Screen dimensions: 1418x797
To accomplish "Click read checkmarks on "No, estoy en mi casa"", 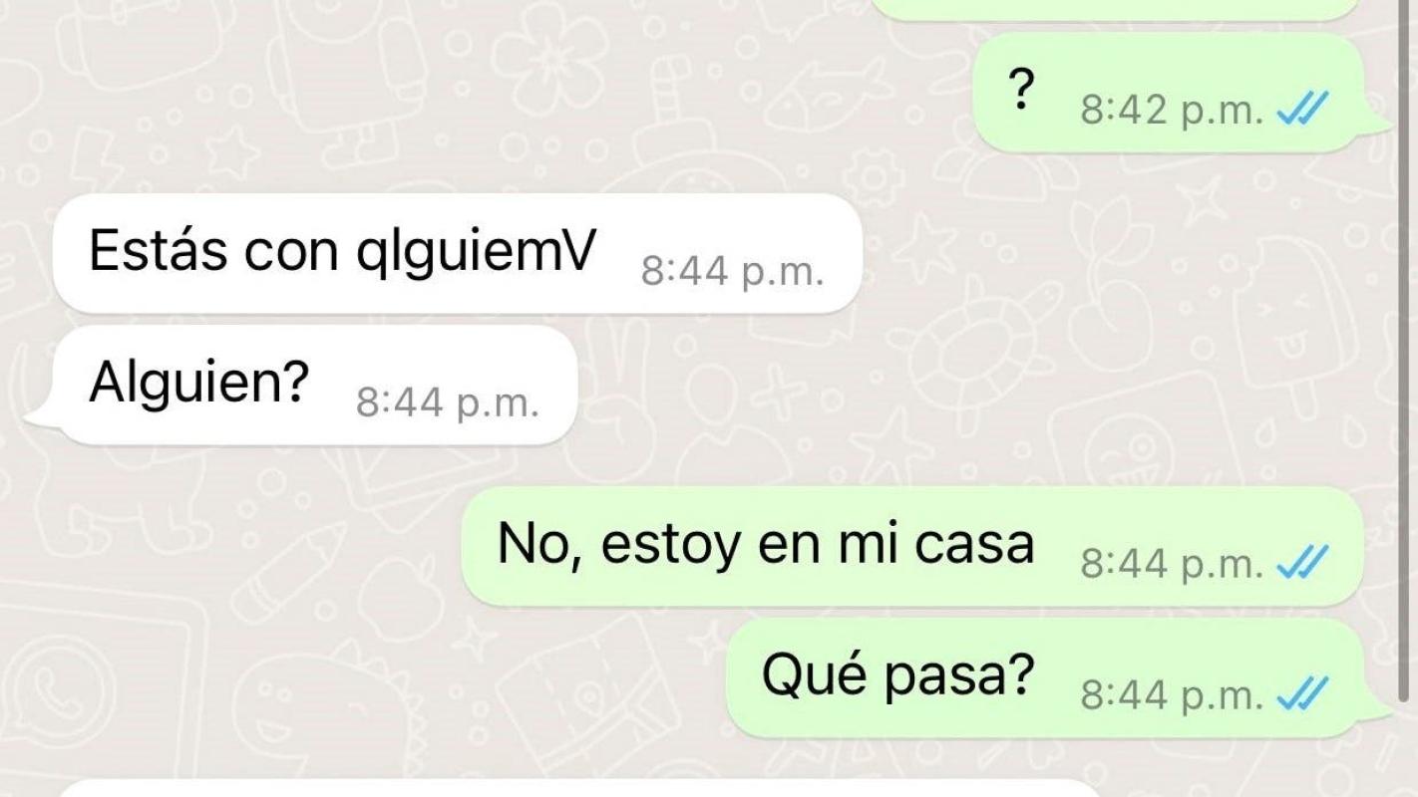I will coord(1301,565).
